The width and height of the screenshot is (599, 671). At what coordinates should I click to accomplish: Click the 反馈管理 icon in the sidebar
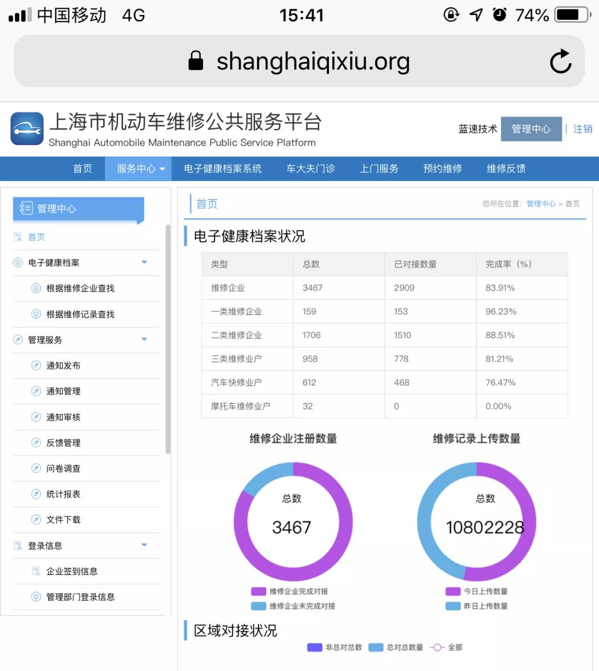35,443
